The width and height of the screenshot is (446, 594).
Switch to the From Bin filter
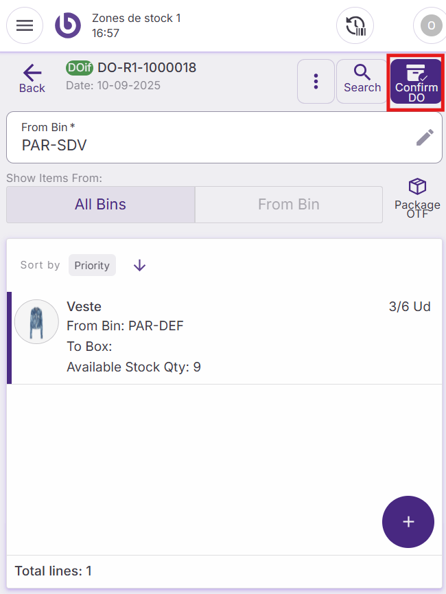click(288, 204)
